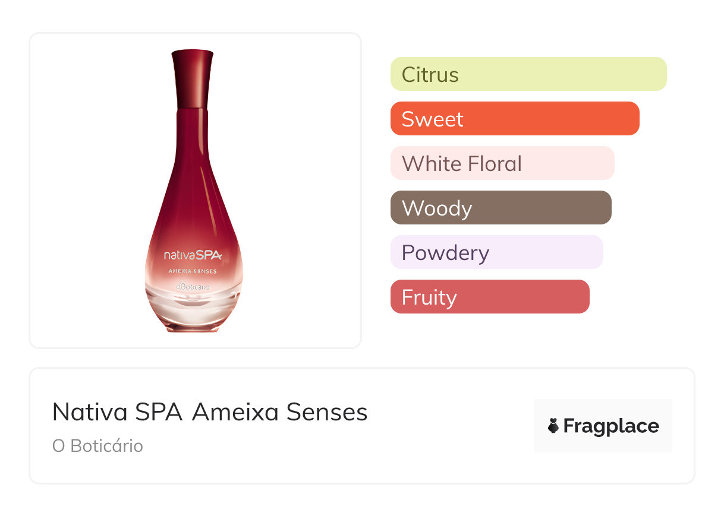Click the White Floral accord bar

(502, 163)
